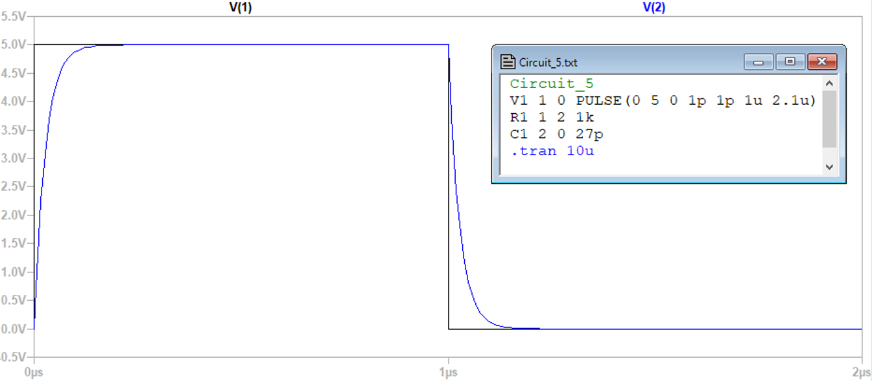This screenshot has height=381, width=872.
Task: Click the netlist scrollbar up arrow
Action: point(829,83)
